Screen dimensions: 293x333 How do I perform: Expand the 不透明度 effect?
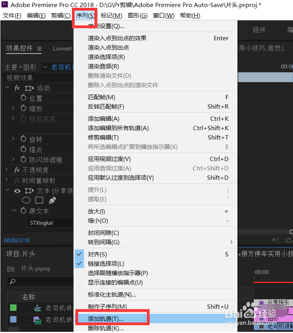pos(6,170)
